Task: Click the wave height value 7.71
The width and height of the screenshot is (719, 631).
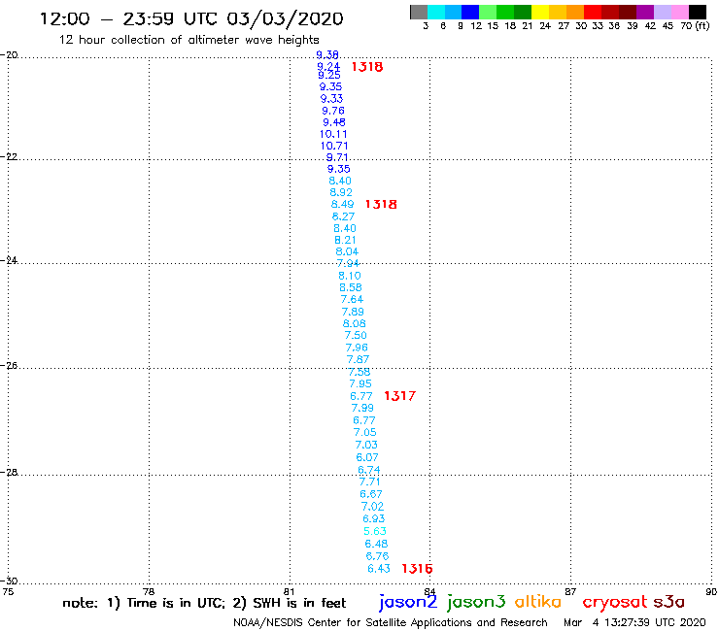Action: [x=369, y=482]
